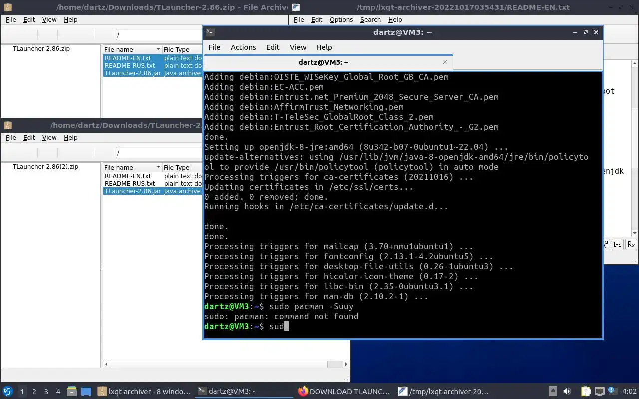Image resolution: width=639 pixels, height=399 pixels.
Task: Click the lower archiver window title icon
Action: [7, 125]
